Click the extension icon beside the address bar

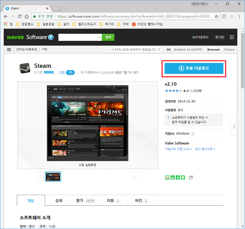(224, 16)
